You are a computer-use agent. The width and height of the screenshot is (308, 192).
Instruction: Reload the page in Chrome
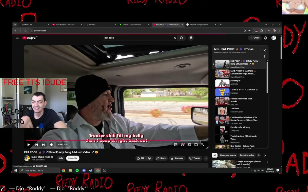[x=25, y=31]
